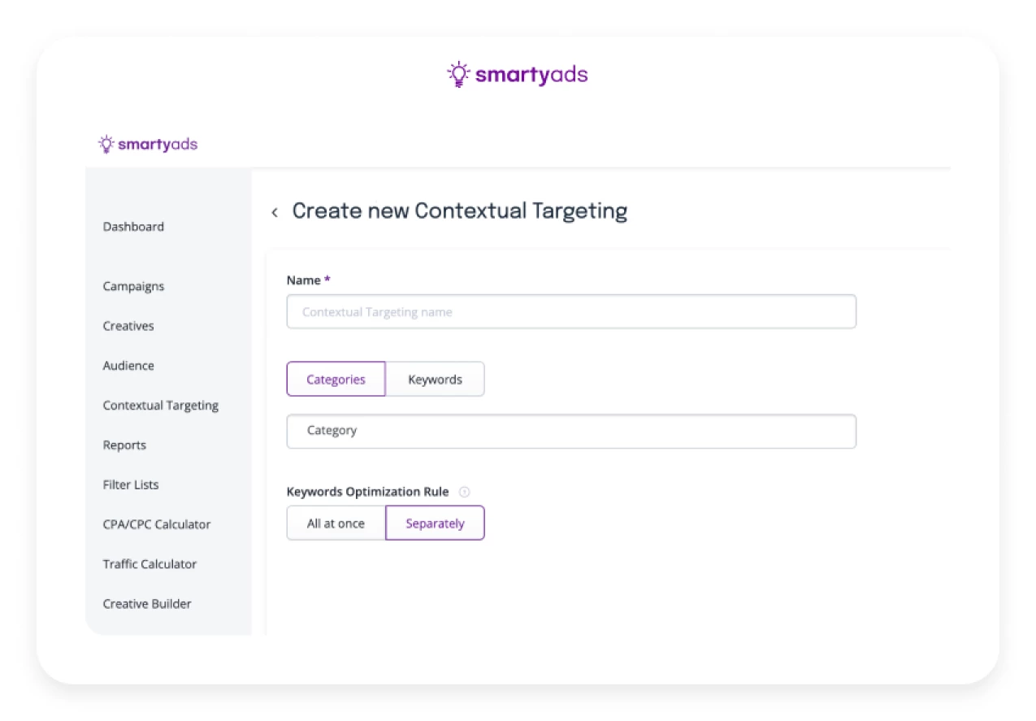Screen dimensions: 1036x721
Task: Open Contextual Targeting in sidebar
Action: tap(161, 406)
